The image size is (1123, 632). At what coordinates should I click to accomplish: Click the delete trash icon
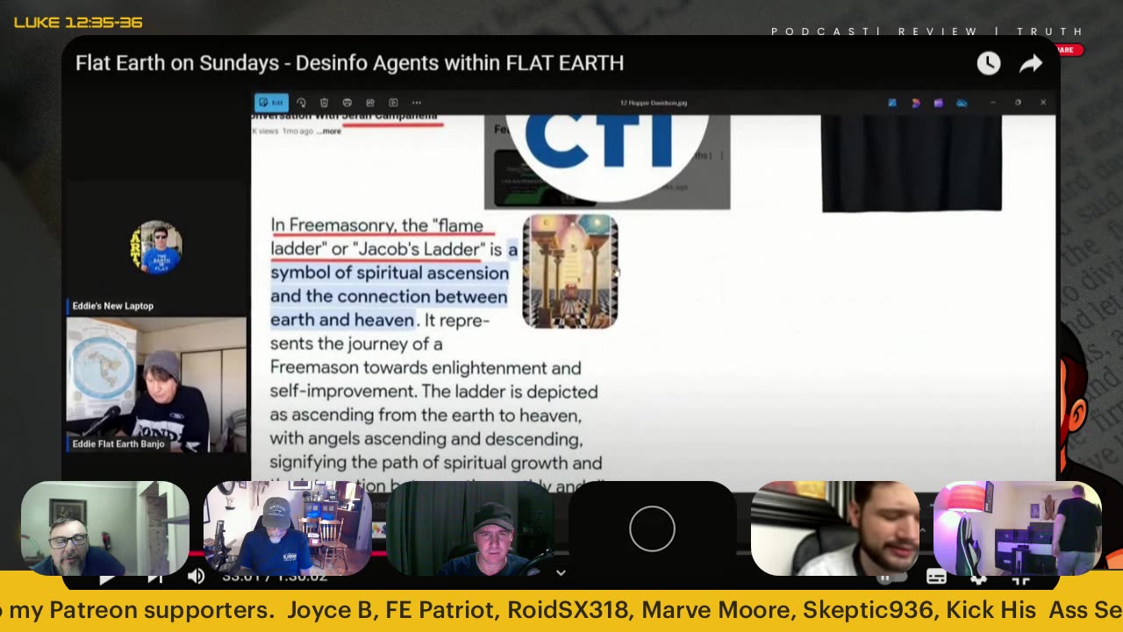click(x=324, y=103)
